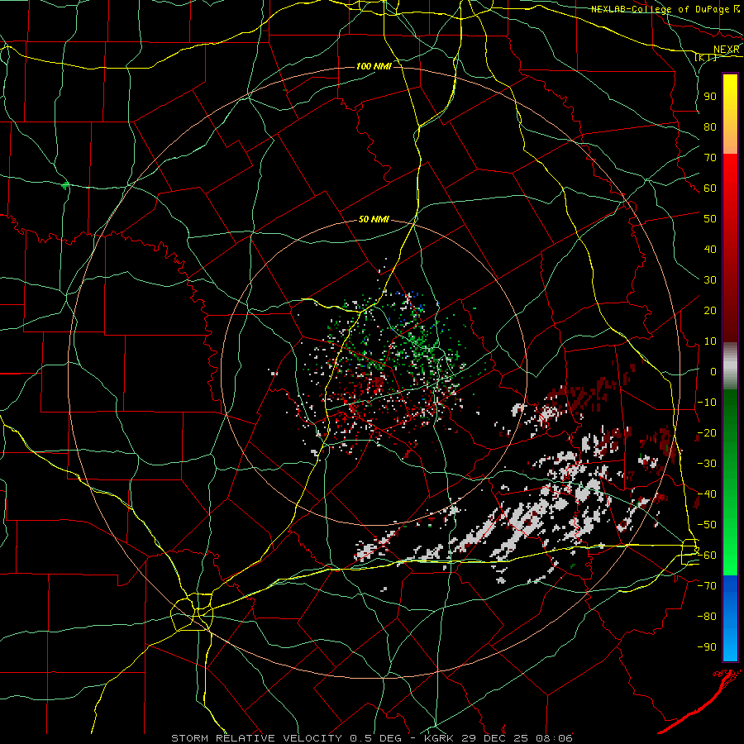Click the gray zero-velocity segment of the color bar

(x=730, y=366)
